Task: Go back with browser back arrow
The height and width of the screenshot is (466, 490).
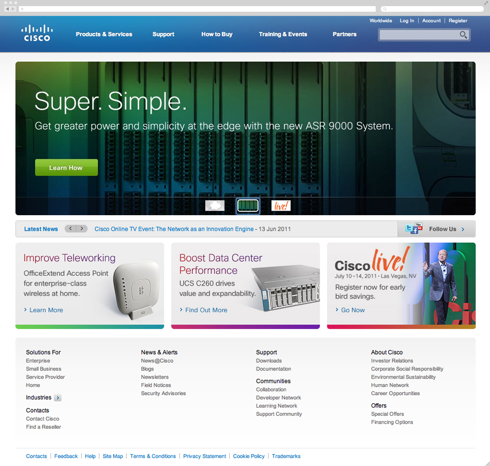Action: coord(7,9)
